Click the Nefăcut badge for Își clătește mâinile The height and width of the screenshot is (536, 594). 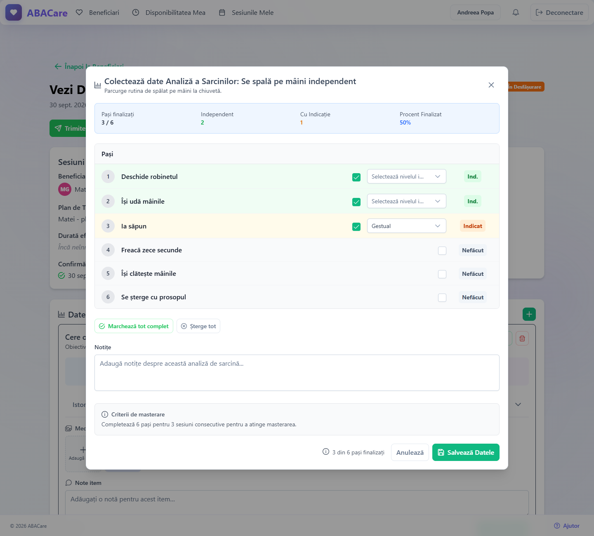473,274
